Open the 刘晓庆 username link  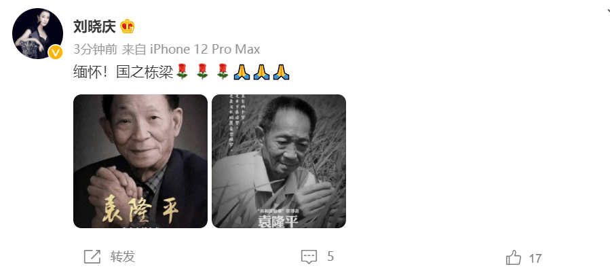coord(94,27)
